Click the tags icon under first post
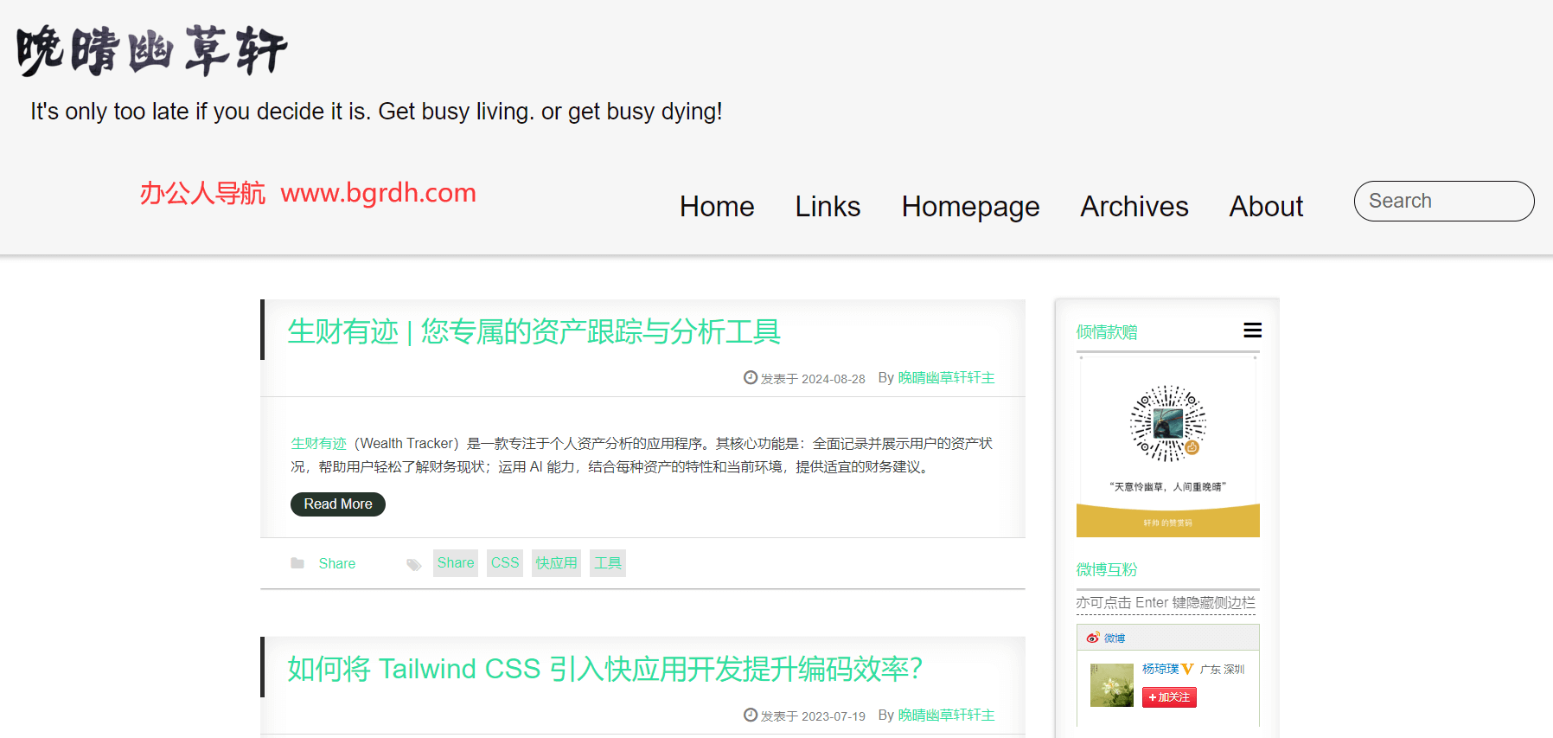This screenshot has height=738, width=1553. (x=414, y=564)
